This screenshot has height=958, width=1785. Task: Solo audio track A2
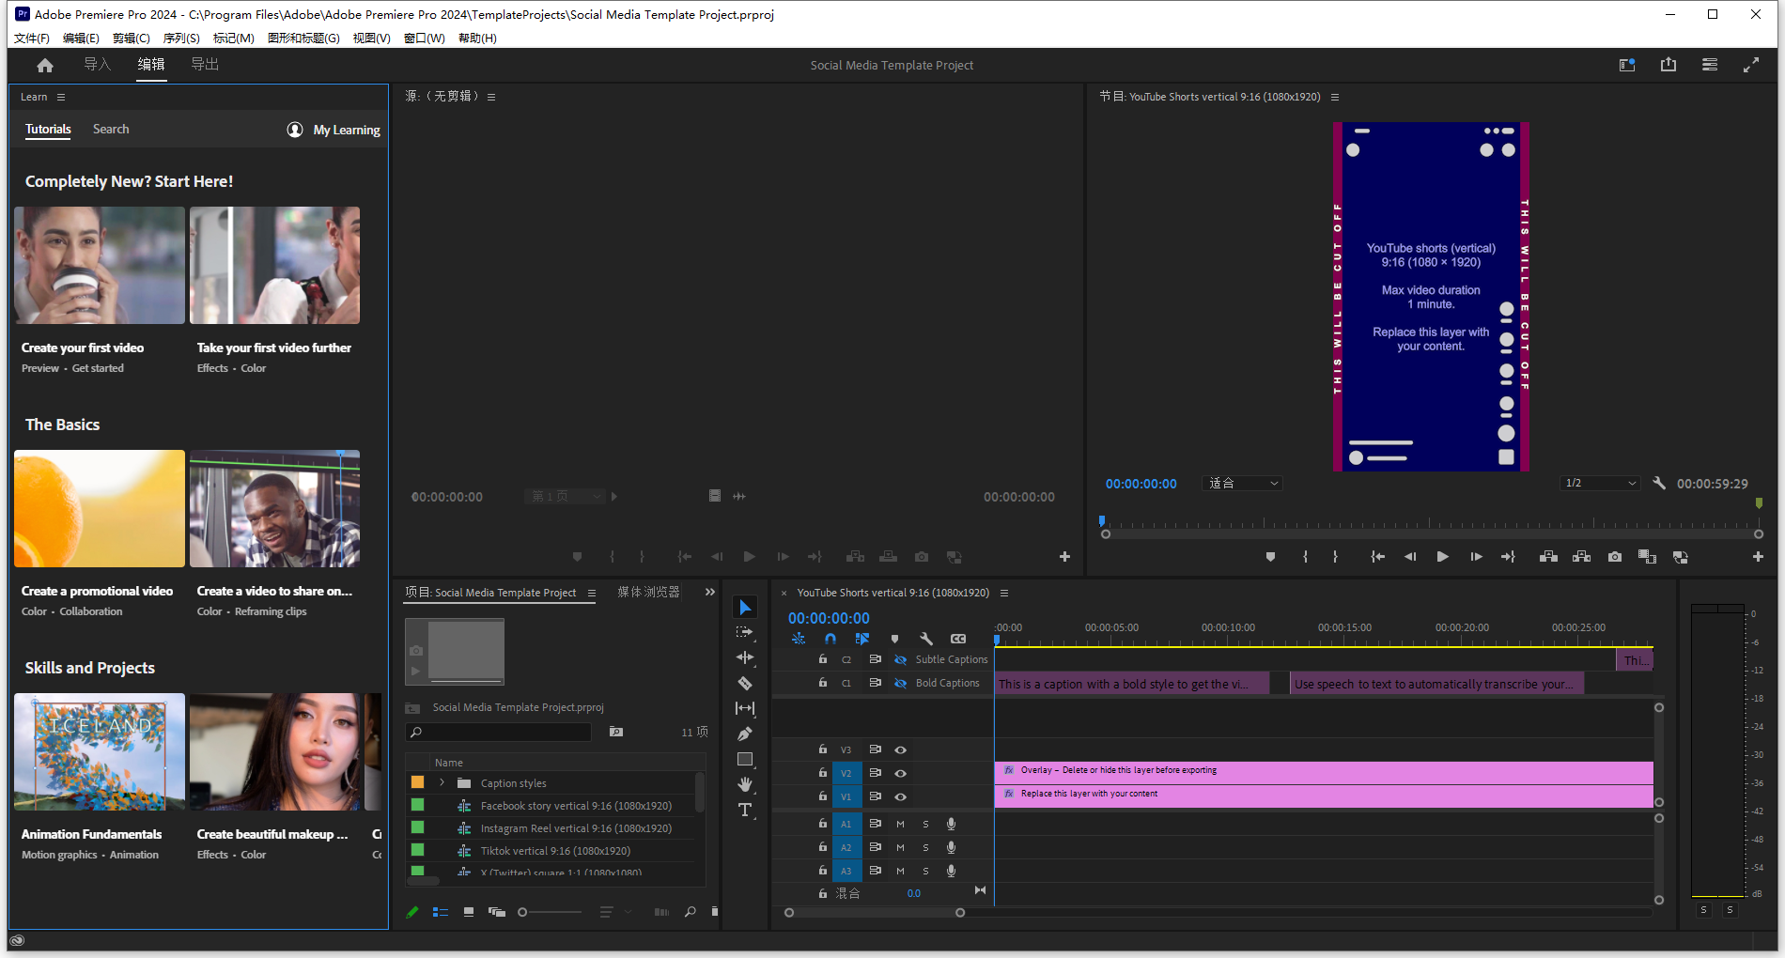click(x=925, y=847)
